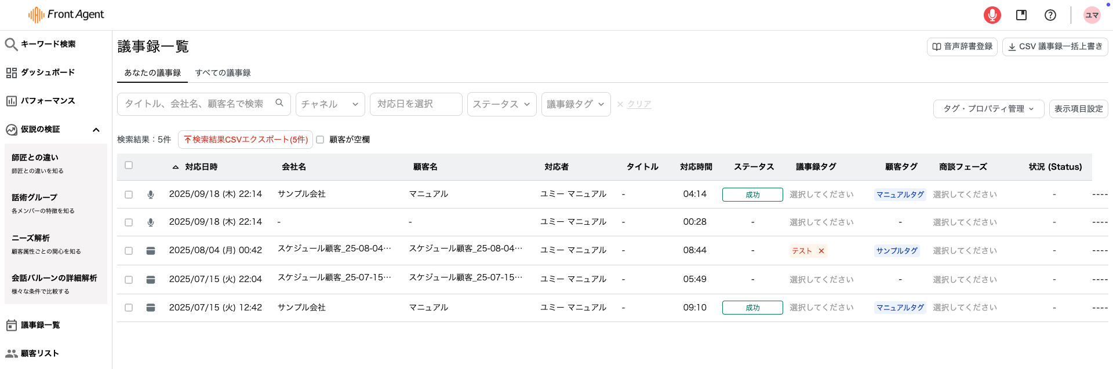The image size is (1113, 369).
Task: Expand the ステータス filter dropdown
Action: tap(501, 104)
